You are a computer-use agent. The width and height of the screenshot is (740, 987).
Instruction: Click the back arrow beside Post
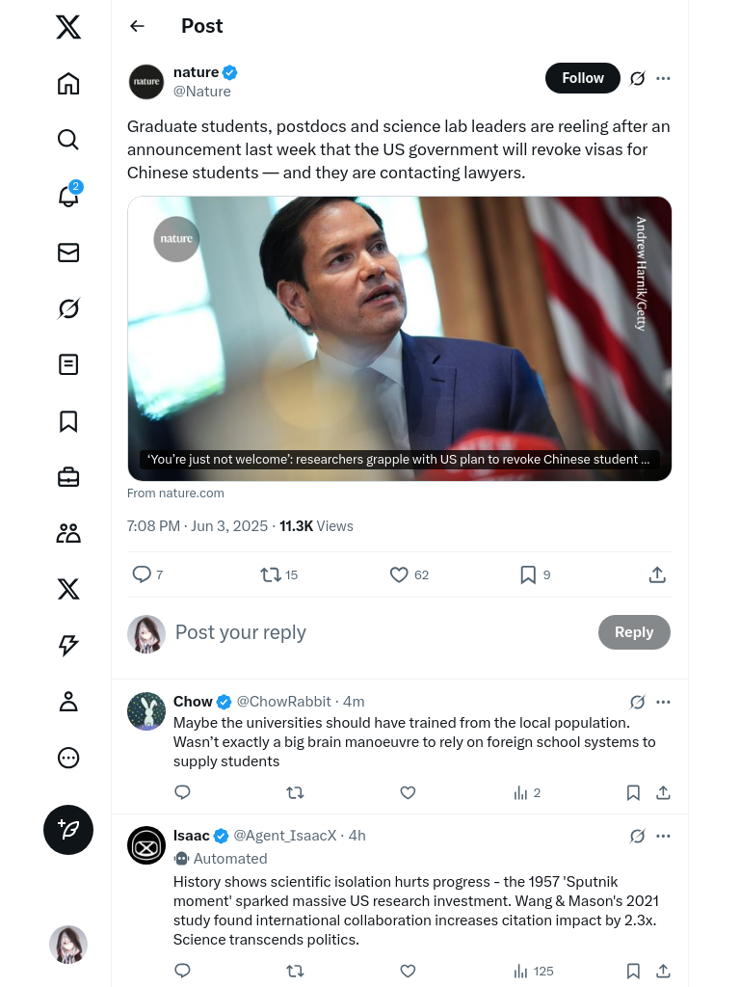[x=137, y=26]
